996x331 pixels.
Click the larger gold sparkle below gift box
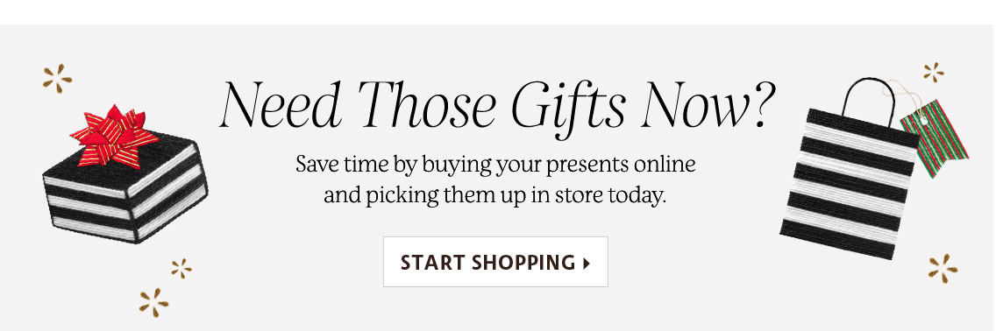153,302
